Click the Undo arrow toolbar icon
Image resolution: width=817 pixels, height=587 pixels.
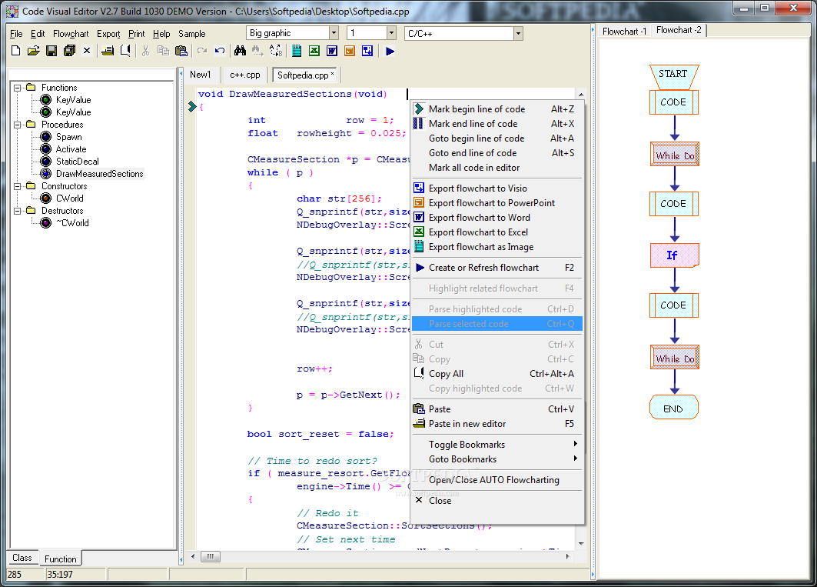tap(220, 51)
